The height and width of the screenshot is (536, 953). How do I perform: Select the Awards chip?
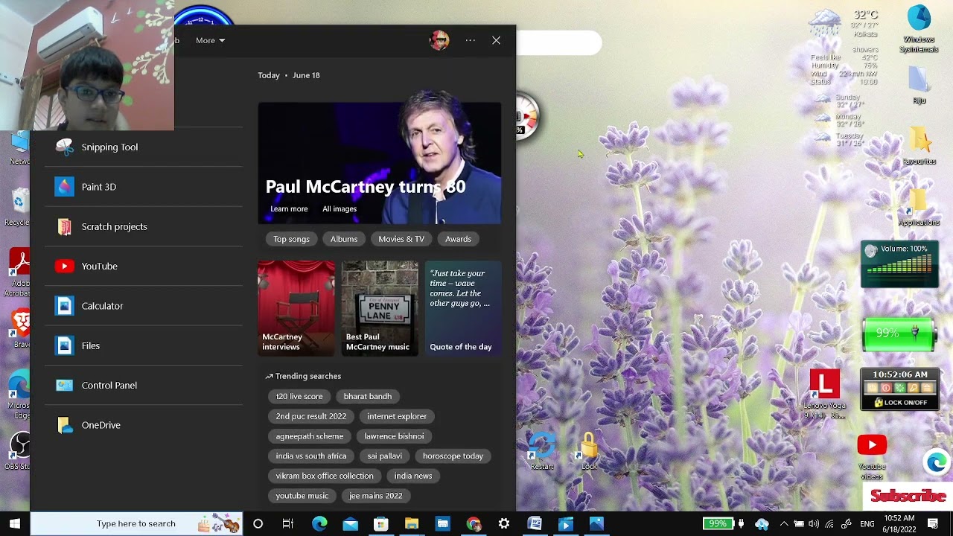458,239
